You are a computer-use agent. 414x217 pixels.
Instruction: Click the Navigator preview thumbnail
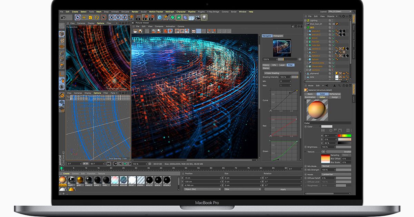click(282, 48)
